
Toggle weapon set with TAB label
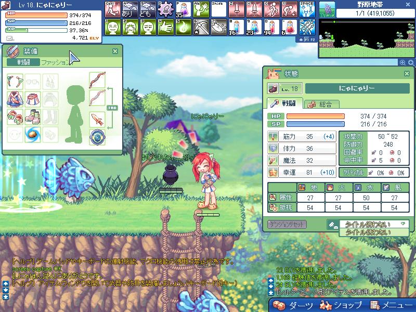pyautogui.click(x=112, y=108)
